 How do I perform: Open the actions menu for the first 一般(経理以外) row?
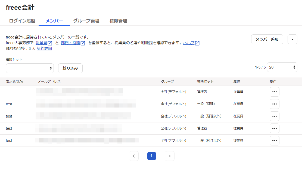(275, 116)
